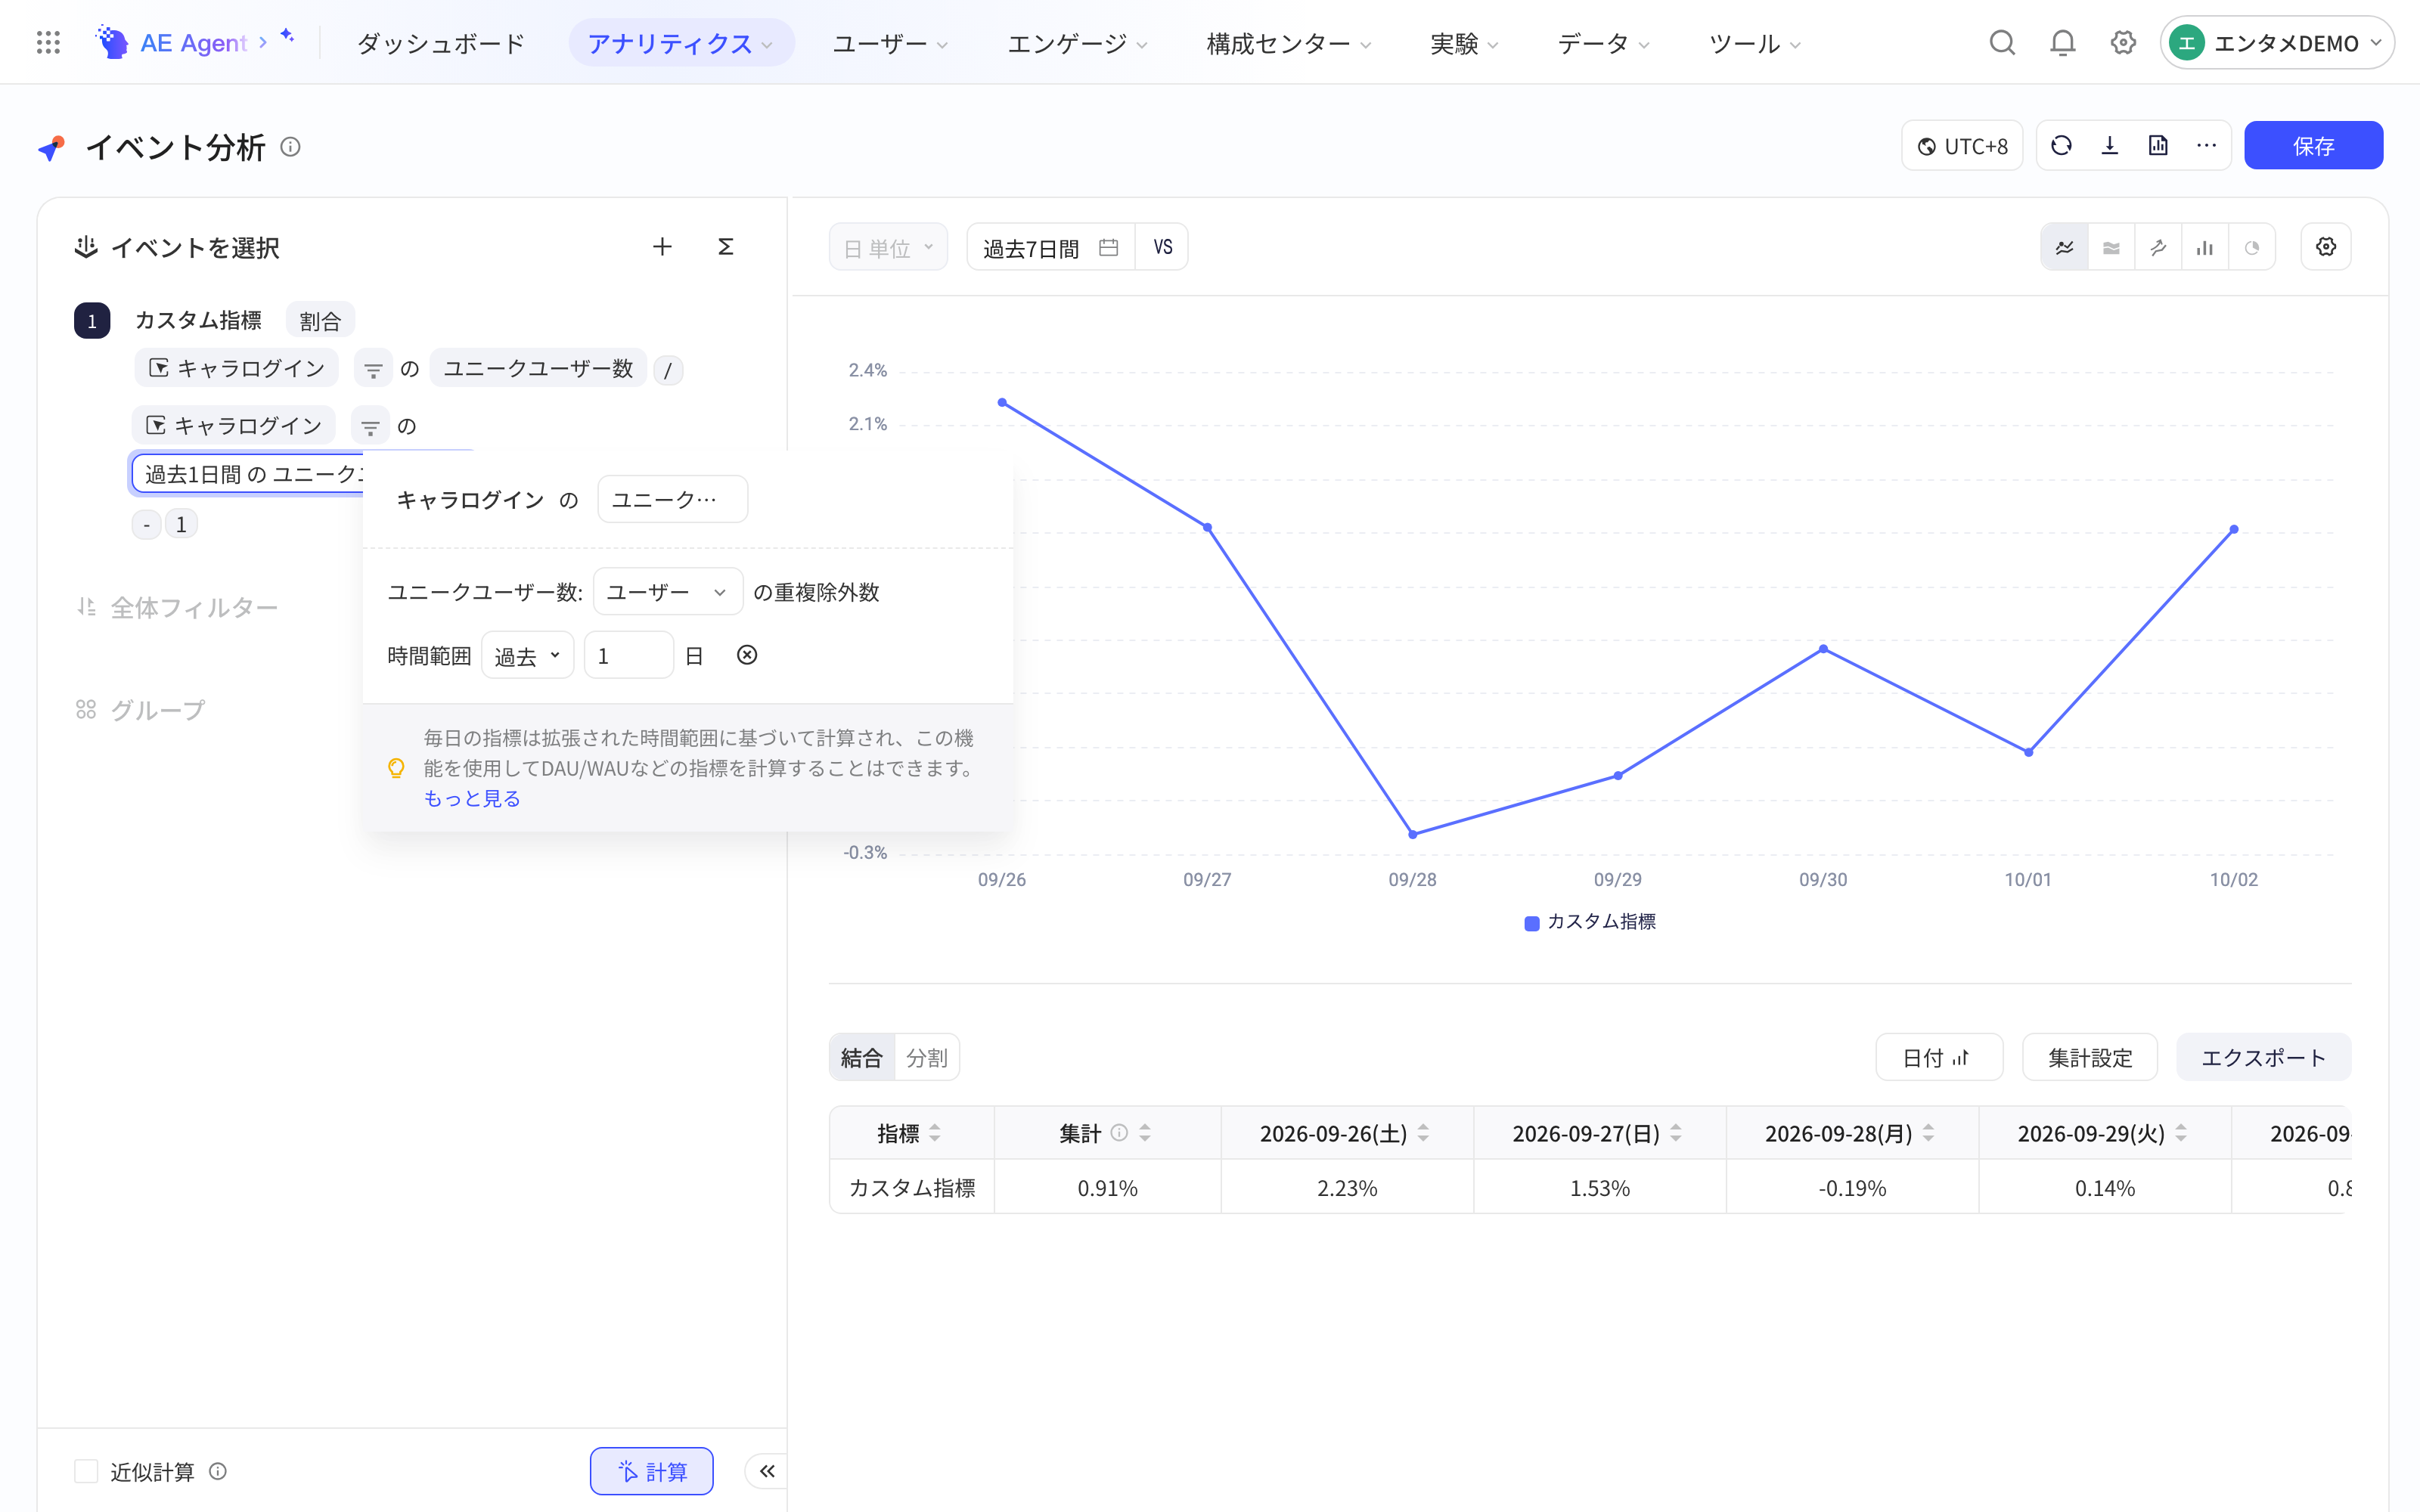The height and width of the screenshot is (1512, 2420).
Task: Select the bar chart view icon
Action: coord(2205,247)
